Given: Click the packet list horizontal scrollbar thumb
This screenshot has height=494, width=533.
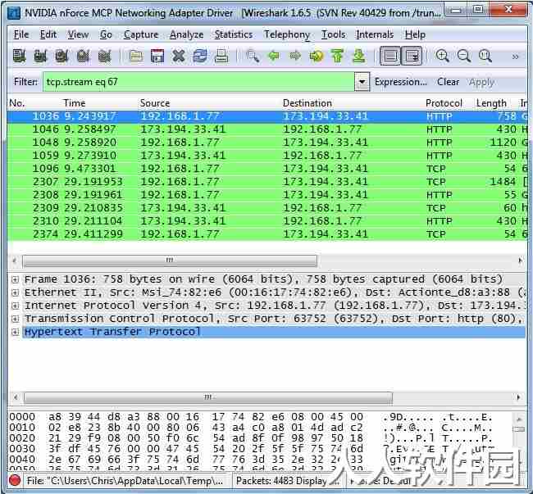Looking at the screenshot, I should (x=170, y=261).
